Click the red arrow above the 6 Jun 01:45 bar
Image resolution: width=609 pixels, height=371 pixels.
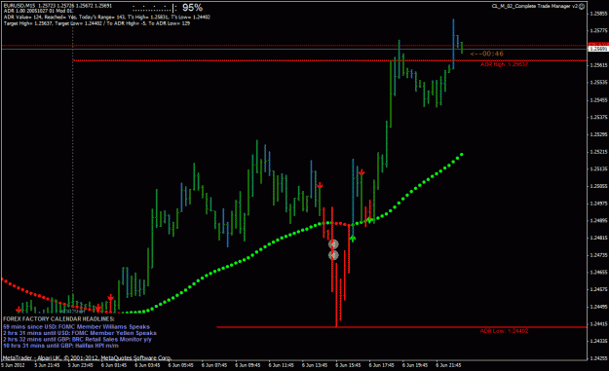point(111,298)
